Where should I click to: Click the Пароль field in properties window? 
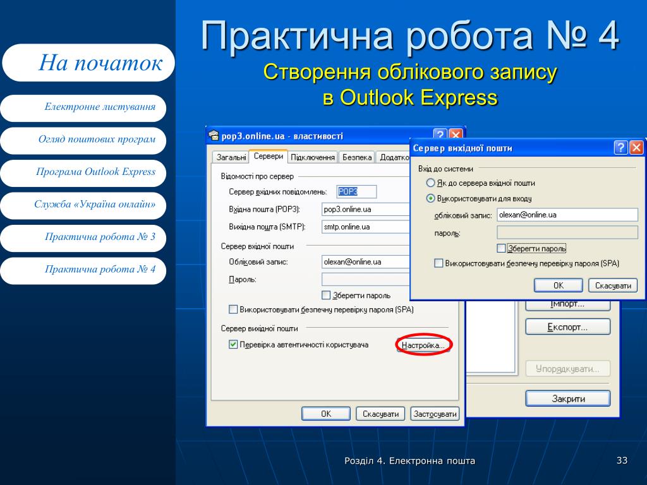[366, 279]
